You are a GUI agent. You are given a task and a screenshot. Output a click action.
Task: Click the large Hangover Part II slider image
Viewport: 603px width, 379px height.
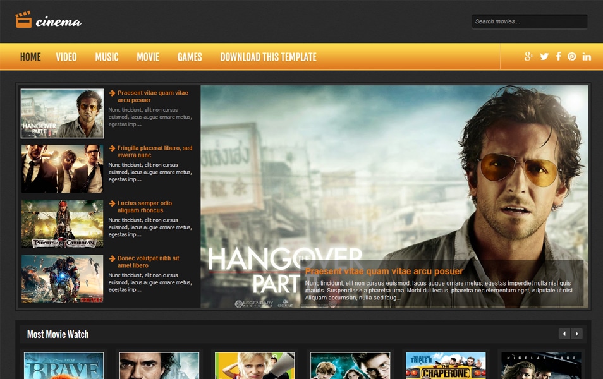point(394,196)
